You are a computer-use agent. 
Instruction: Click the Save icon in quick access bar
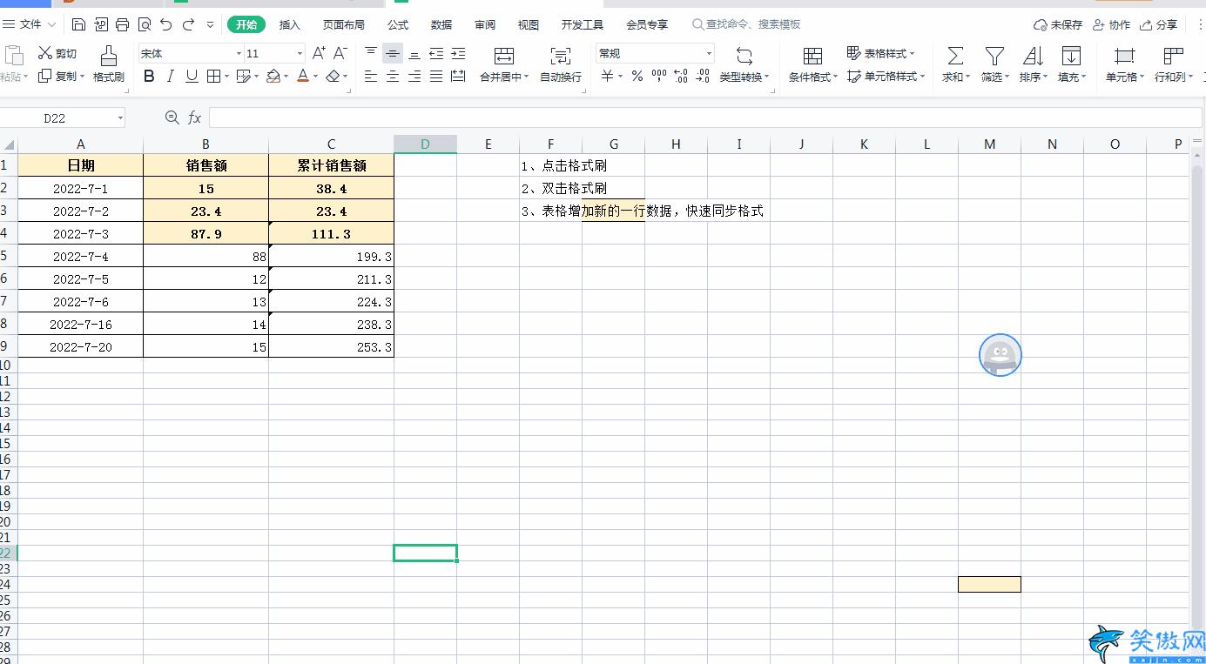pos(79,24)
